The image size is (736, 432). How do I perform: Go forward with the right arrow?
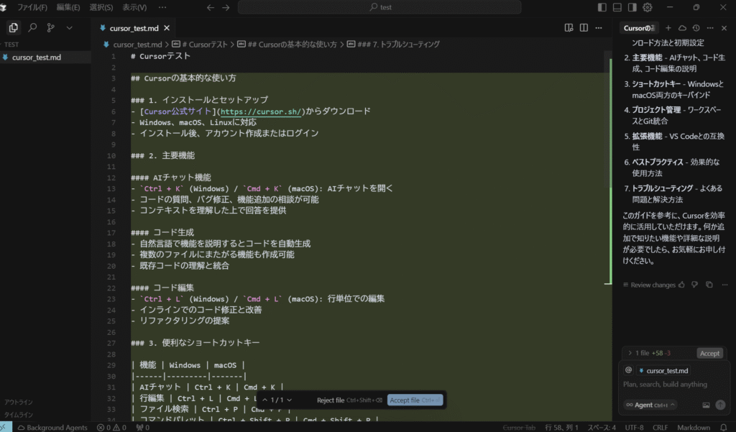(x=226, y=7)
